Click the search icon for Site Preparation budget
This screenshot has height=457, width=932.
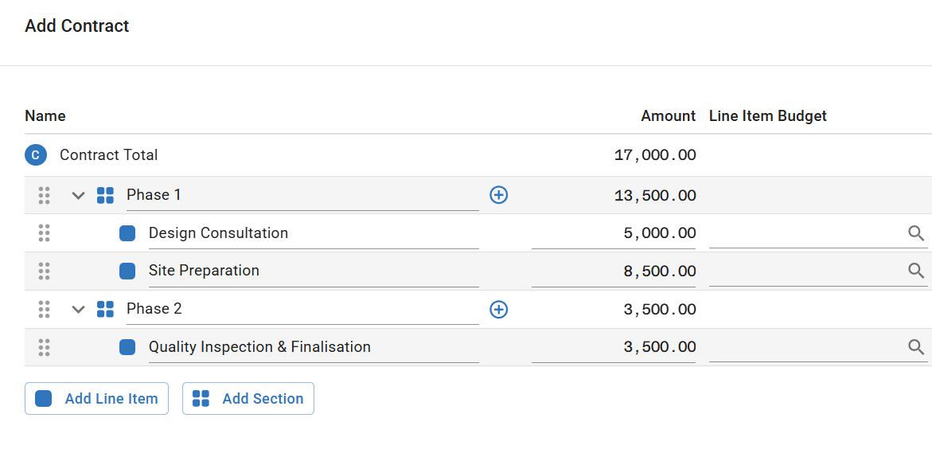click(x=916, y=271)
